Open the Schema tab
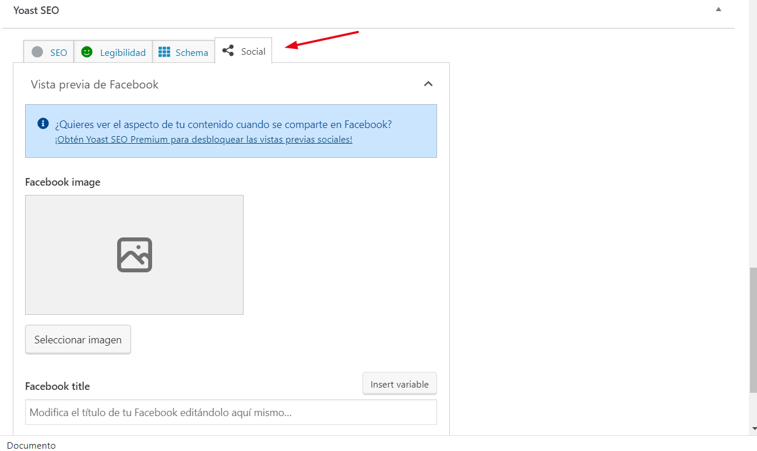This screenshot has width=757, height=451. tap(184, 52)
